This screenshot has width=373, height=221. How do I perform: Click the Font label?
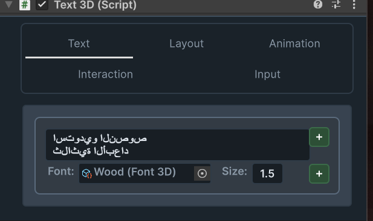pos(61,171)
